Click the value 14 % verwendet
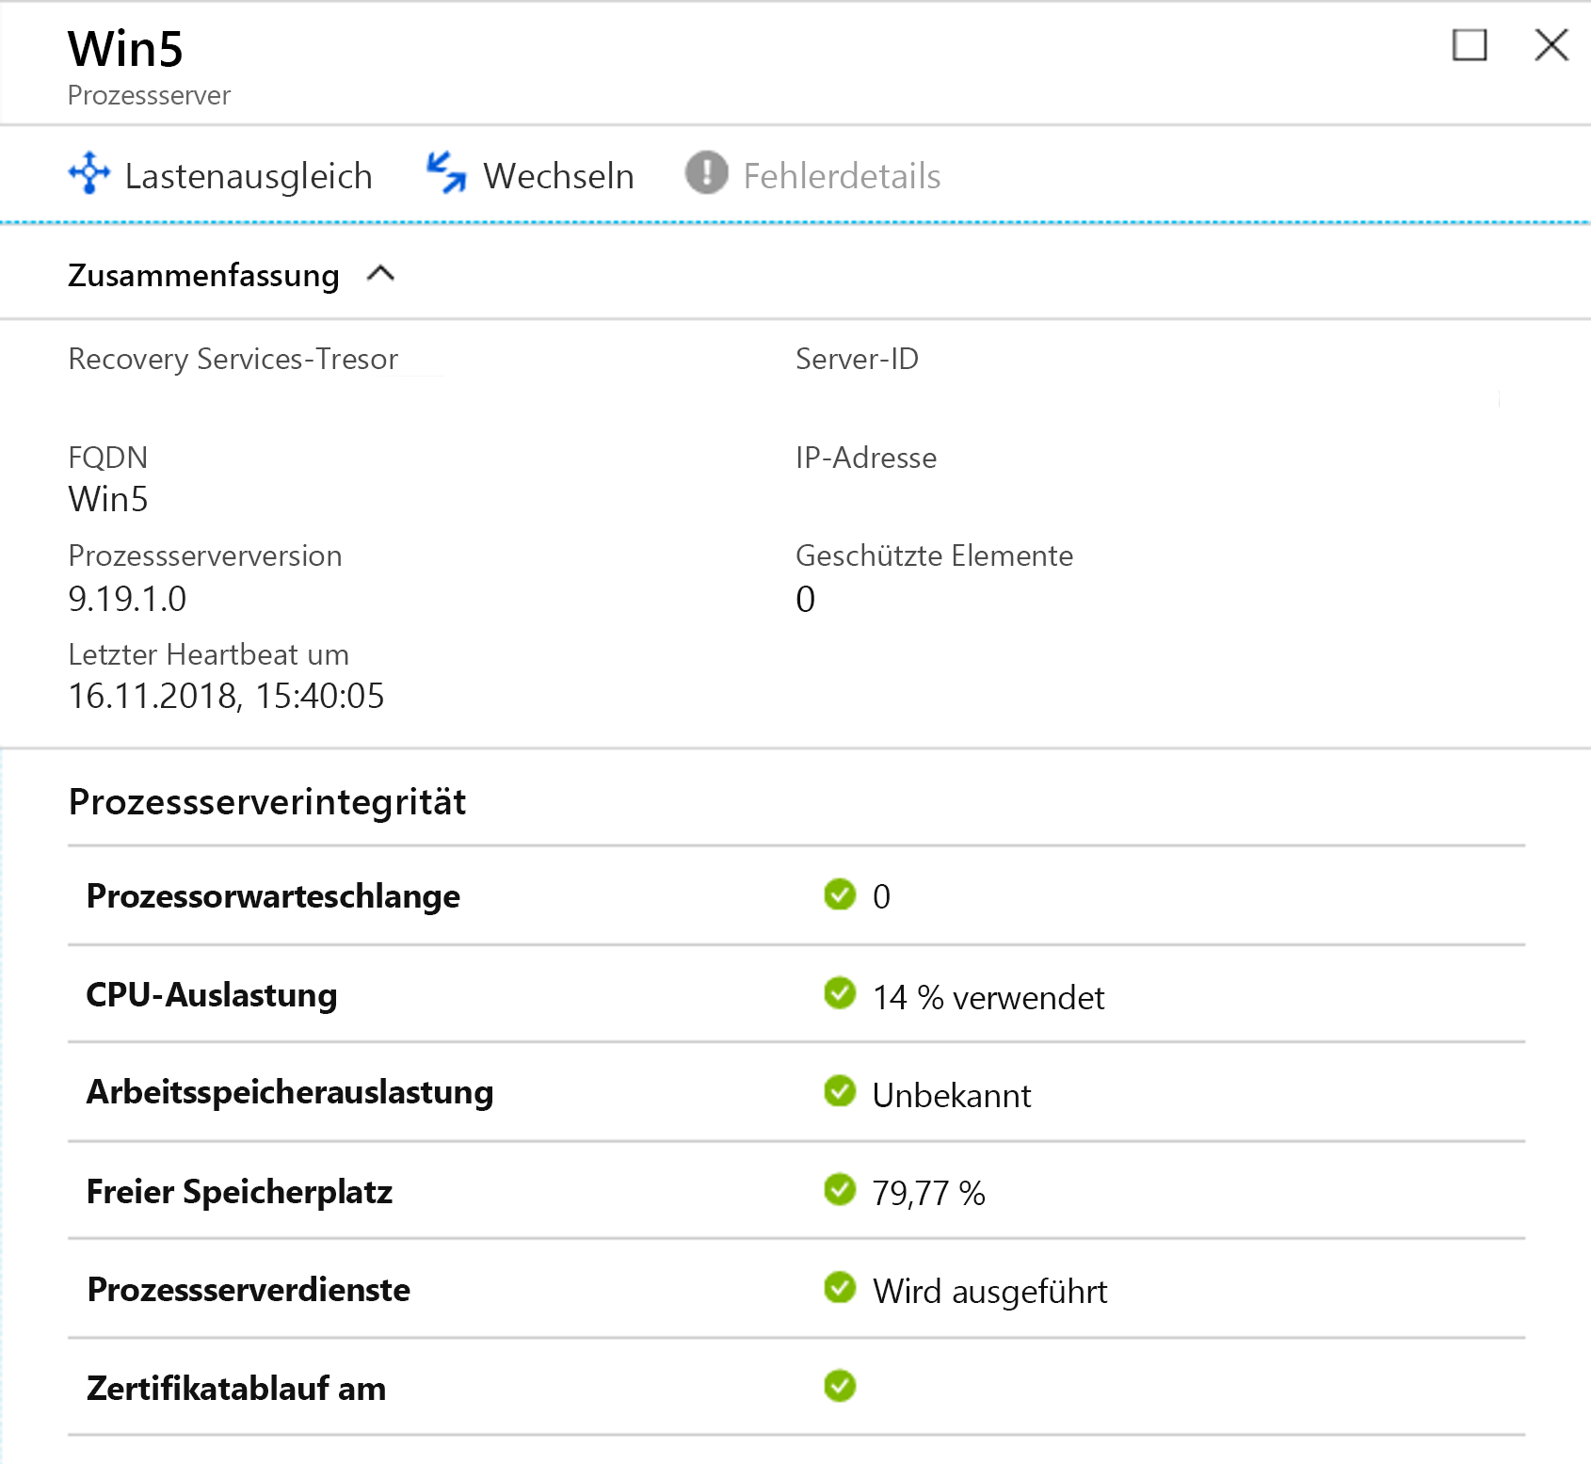The image size is (1591, 1464). coord(988,997)
